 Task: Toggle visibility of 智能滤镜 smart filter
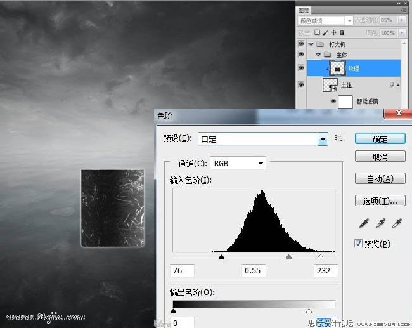(334, 101)
